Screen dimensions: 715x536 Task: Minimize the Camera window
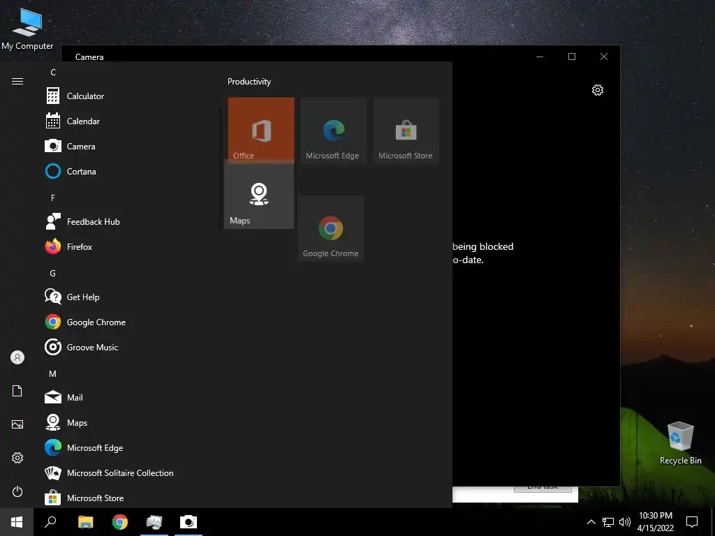(540, 57)
